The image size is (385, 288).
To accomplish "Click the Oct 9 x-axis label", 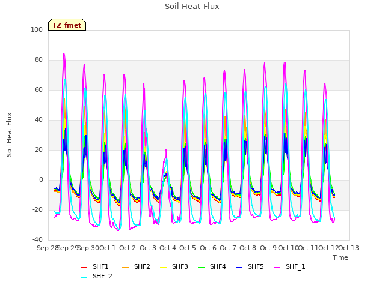I will click(268, 248).
